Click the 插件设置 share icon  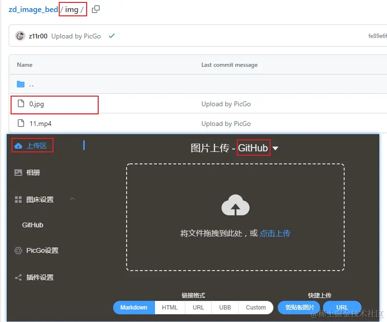pyautogui.click(x=18, y=278)
